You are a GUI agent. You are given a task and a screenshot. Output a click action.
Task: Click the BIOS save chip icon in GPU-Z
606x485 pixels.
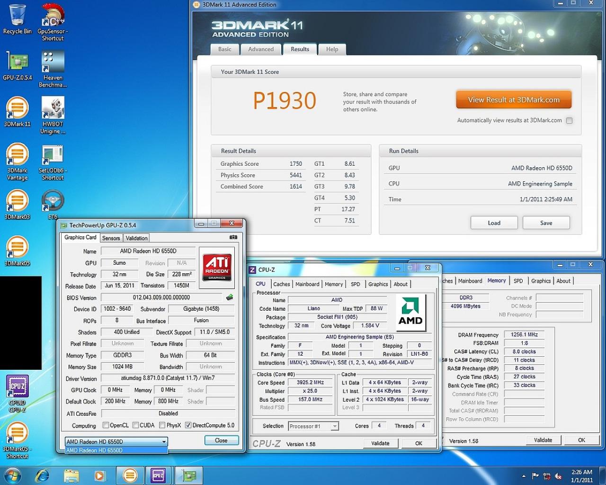(230, 297)
